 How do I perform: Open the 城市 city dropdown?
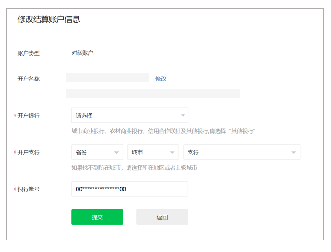[153, 152]
